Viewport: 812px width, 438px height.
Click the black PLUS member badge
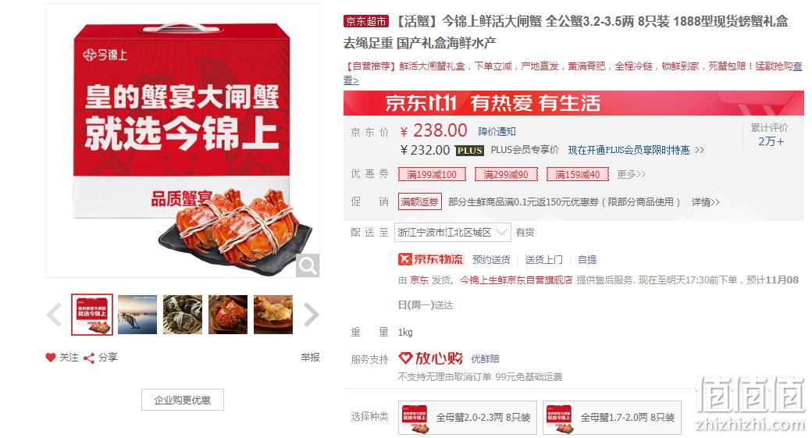(x=469, y=151)
